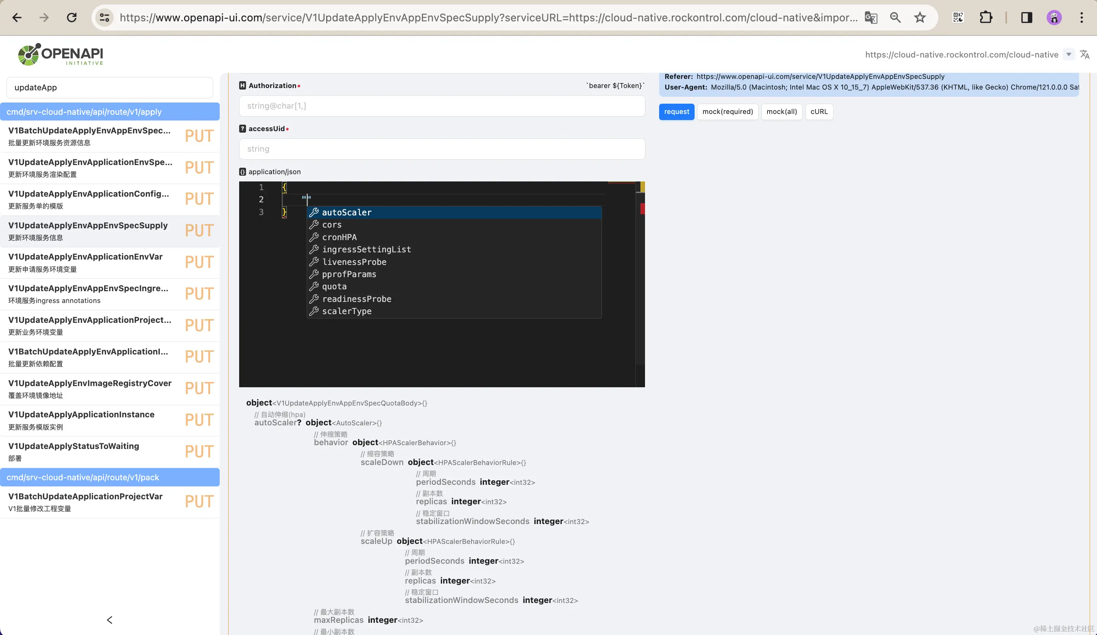This screenshot has width=1097, height=635.
Task: Click the application/json braces icon
Action: click(243, 172)
